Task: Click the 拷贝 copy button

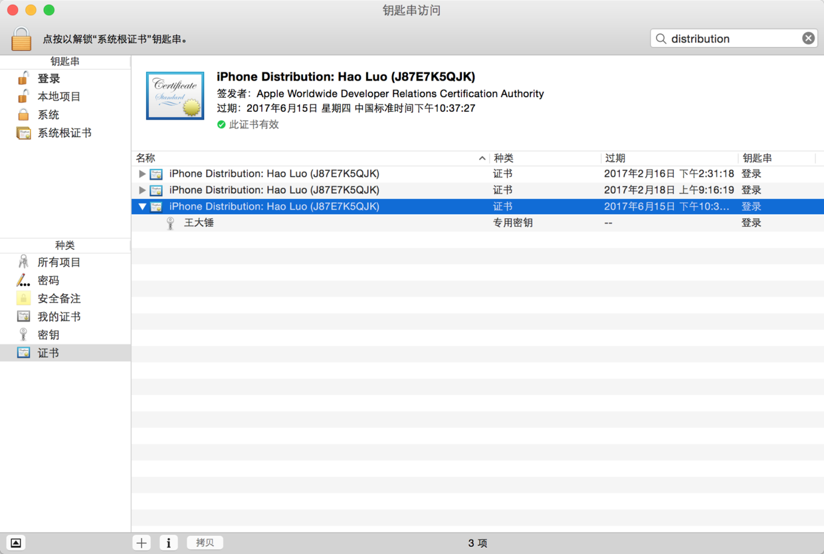Action: (205, 543)
